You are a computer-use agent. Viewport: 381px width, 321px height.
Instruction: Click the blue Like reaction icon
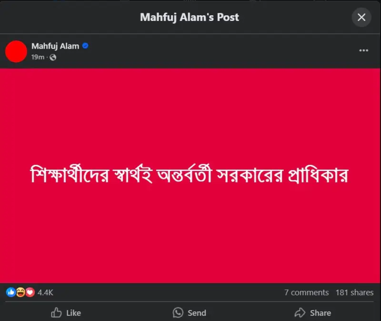pos(11,292)
